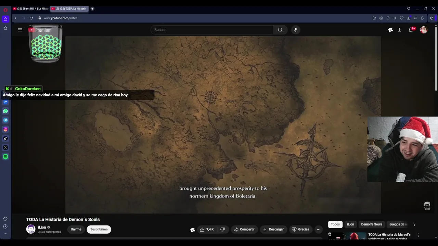Click the Descargar download button
This screenshot has height=246, width=438.
[x=273, y=229]
